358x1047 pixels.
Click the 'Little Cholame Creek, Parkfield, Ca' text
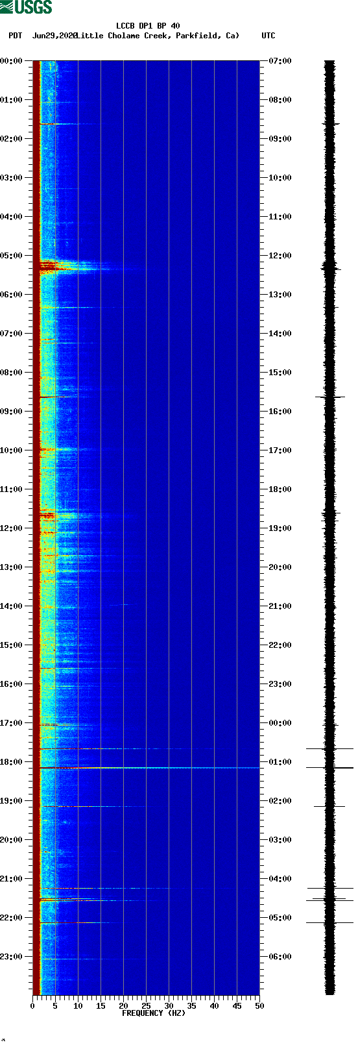(158, 36)
